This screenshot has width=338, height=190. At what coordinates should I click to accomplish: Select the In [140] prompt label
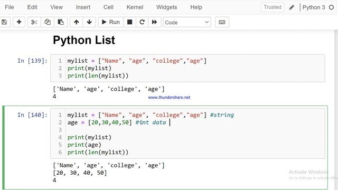point(32,115)
